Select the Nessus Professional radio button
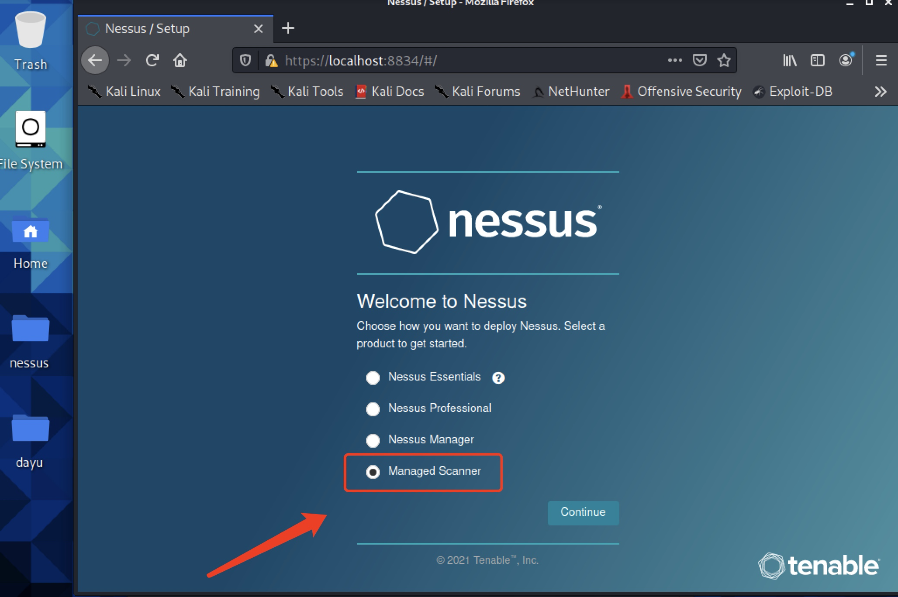The width and height of the screenshot is (898, 597). [x=373, y=409]
